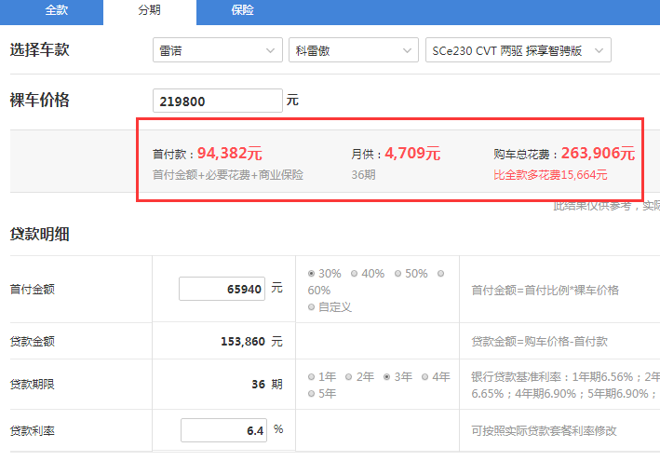Open the 科雷傲 model dropdown
660x461 pixels.
354,50
